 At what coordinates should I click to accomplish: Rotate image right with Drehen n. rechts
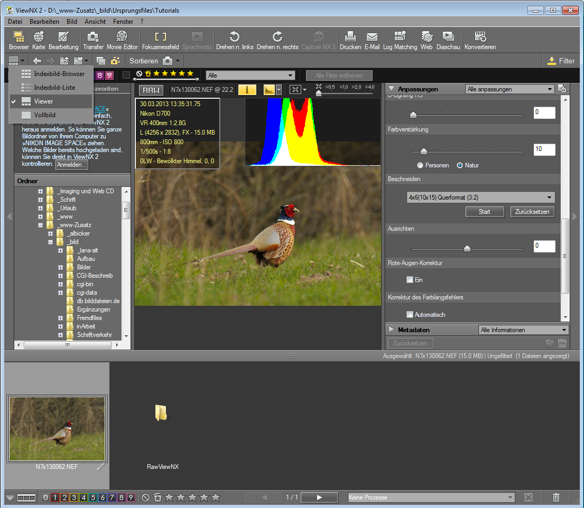277,40
